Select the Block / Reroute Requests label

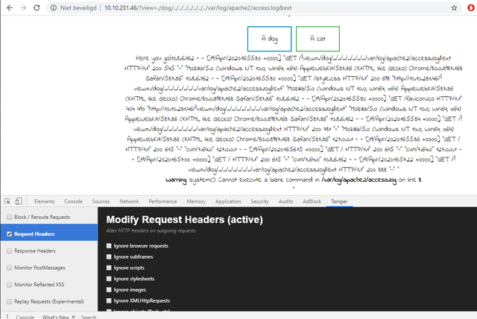click(42, 217)
